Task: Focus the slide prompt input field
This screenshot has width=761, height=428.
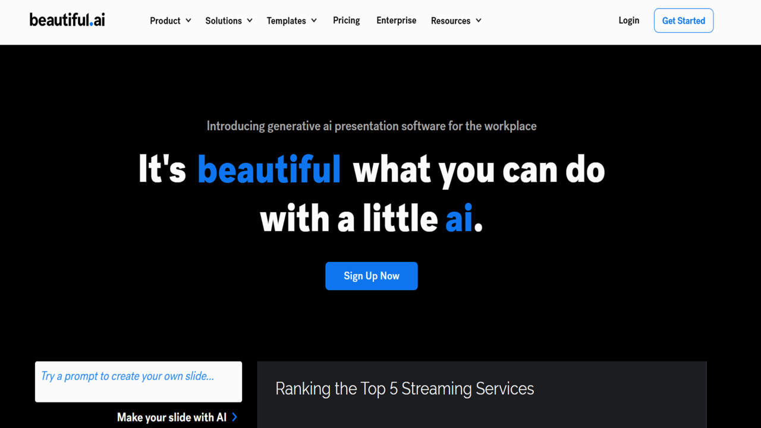Action: click(139, 382)
